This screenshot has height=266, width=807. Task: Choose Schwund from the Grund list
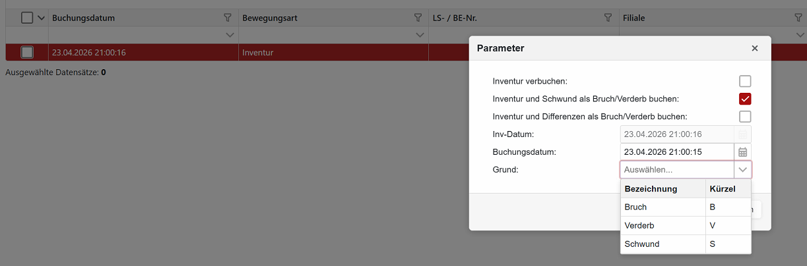point(663,244)
